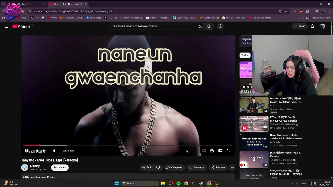
Task: Open options for Instagram TJ Karaoke video
Action: click(308, 153)
